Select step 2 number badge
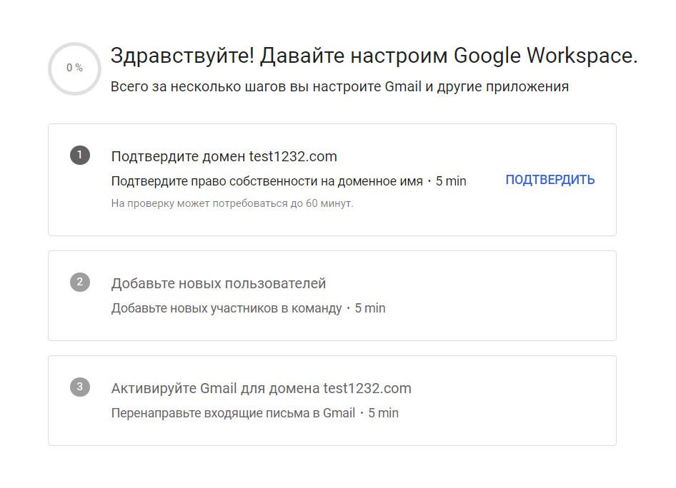 [x=80, y=282]
